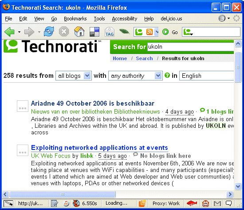
Task: Open Technorati search engine icon dropdown
Action: coord(188,32)
